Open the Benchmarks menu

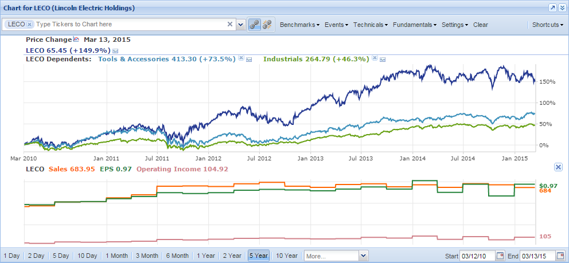tap(300, 25)
